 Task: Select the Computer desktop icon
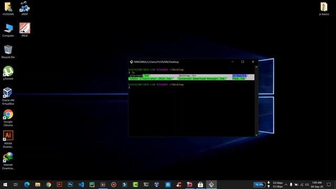tap(8, 30)
